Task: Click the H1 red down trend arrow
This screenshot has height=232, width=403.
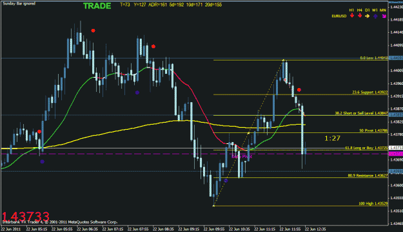Action: tap(352, 15)
